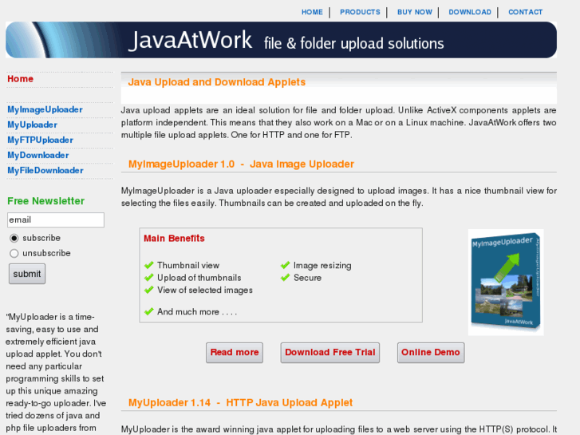Click the Image resizing text

(322, 266)
